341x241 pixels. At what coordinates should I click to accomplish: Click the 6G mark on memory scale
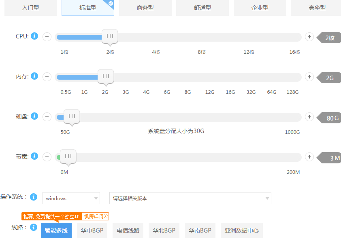click(167, 92)
